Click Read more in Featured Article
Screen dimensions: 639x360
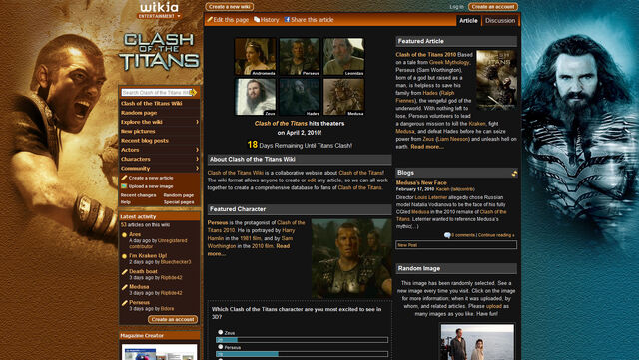click(427, 147)
